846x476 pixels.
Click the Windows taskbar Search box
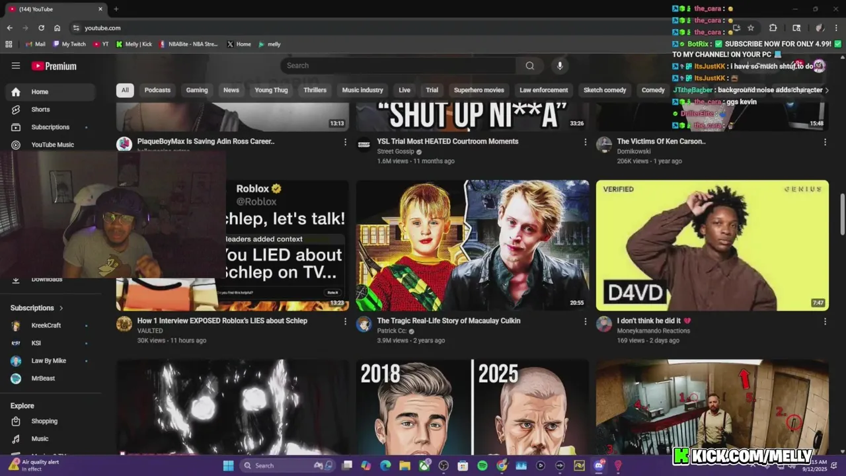[288, 465]
